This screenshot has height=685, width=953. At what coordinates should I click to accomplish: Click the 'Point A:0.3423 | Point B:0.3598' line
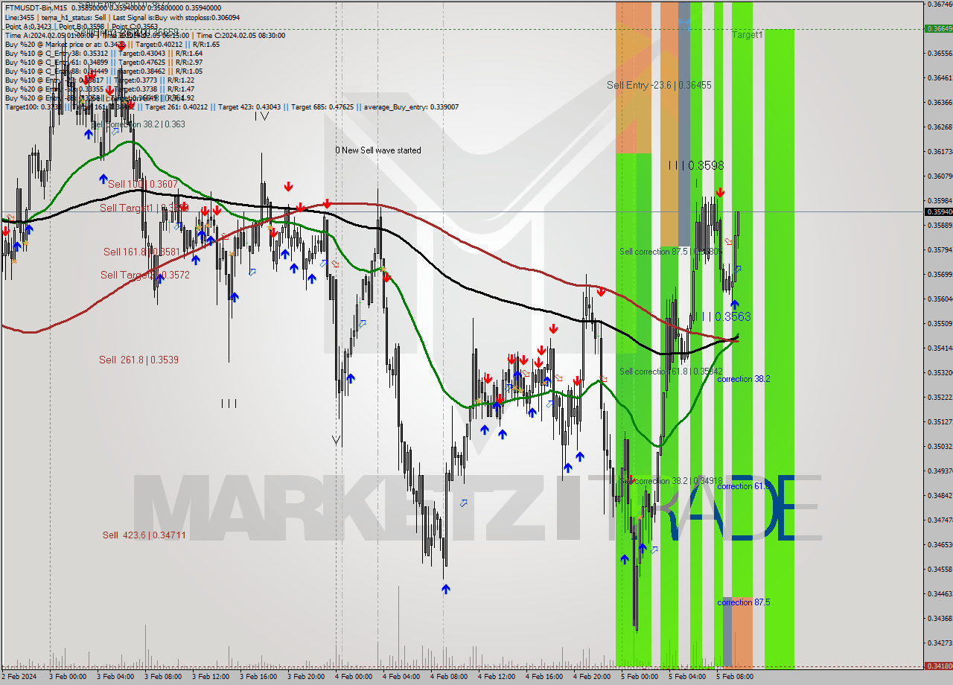point(56,26)
